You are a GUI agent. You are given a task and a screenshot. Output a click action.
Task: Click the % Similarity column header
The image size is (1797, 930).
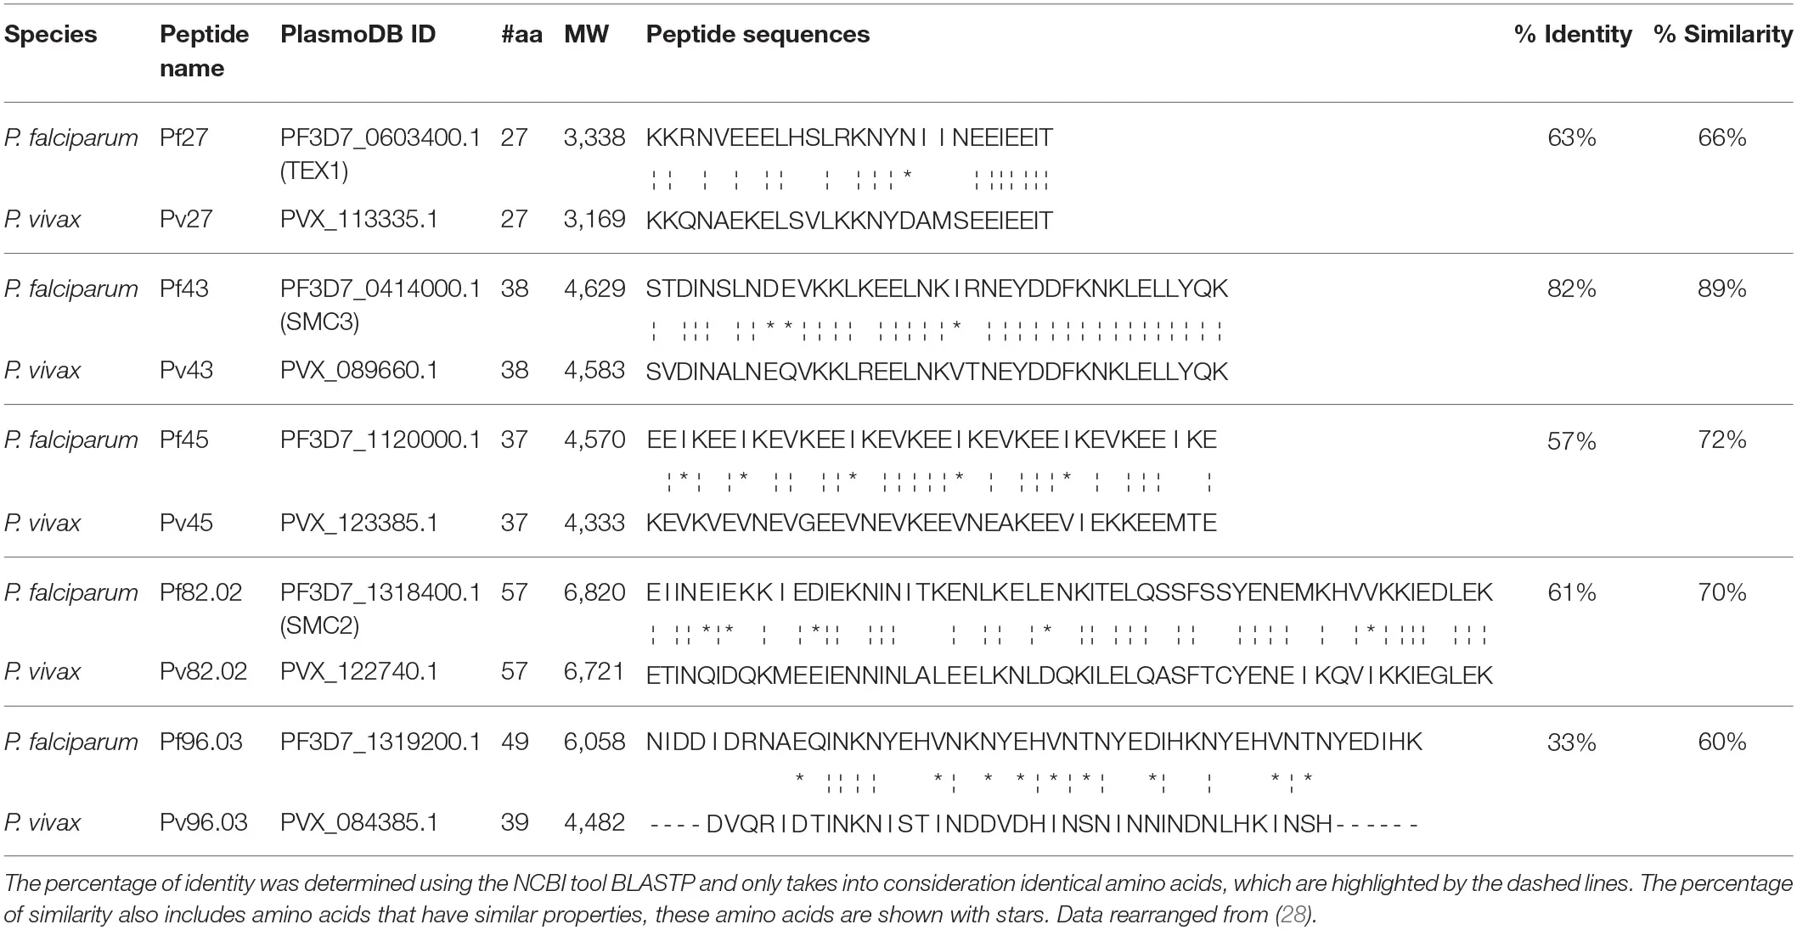pos(1722,34)
